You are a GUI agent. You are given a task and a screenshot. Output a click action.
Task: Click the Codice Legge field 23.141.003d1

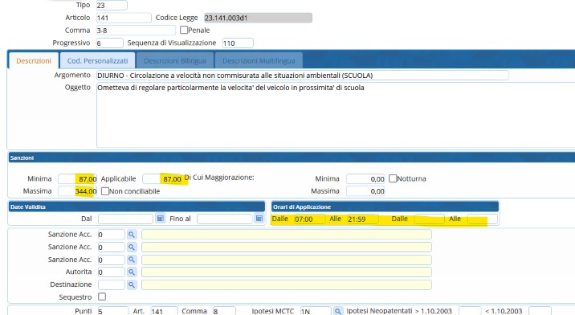coord(258,18)
